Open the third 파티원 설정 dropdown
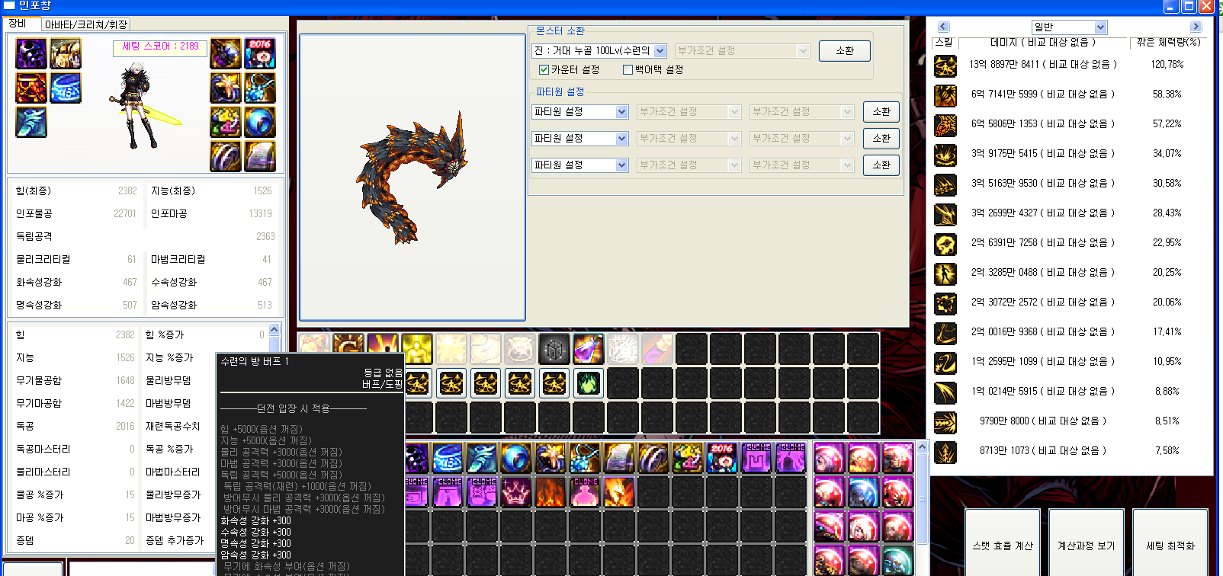The image size is (1223, 576). tap(580, 165)
